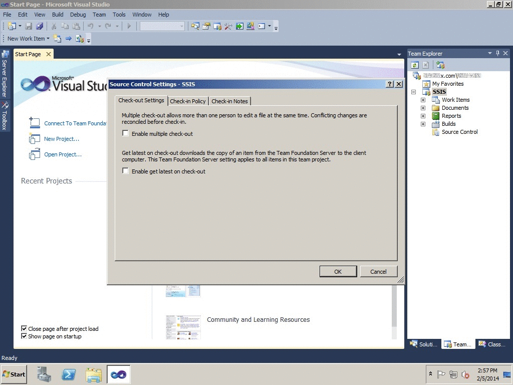Image resolution: width=513 pixels, height=385 pixels.
Task: Click the Redo arrow icon
Action: pyautogui.click(x=108, y=26)
